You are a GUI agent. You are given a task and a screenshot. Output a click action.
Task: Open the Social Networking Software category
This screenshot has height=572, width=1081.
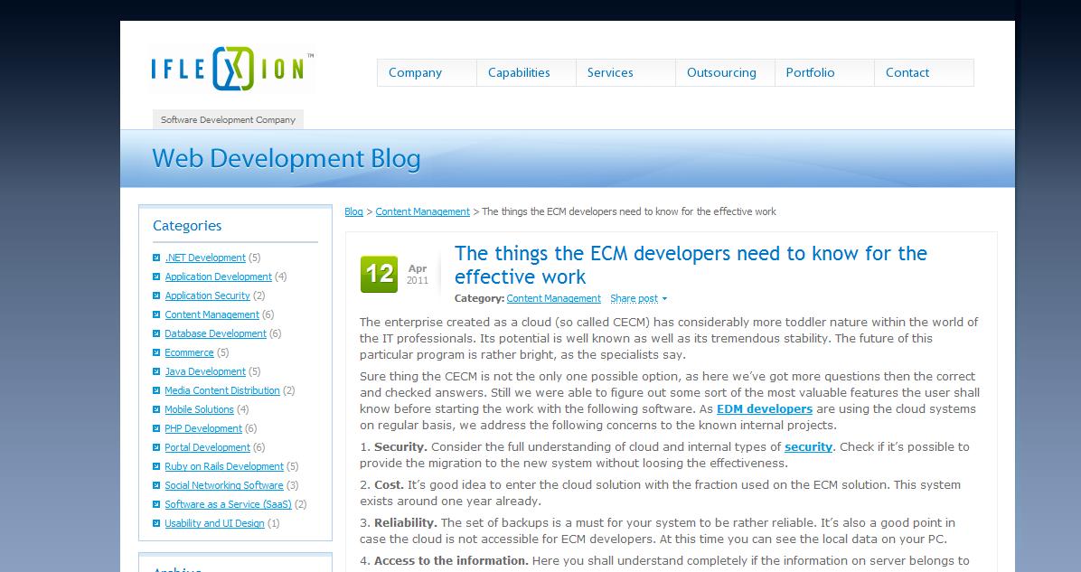[x=224, y=485]
